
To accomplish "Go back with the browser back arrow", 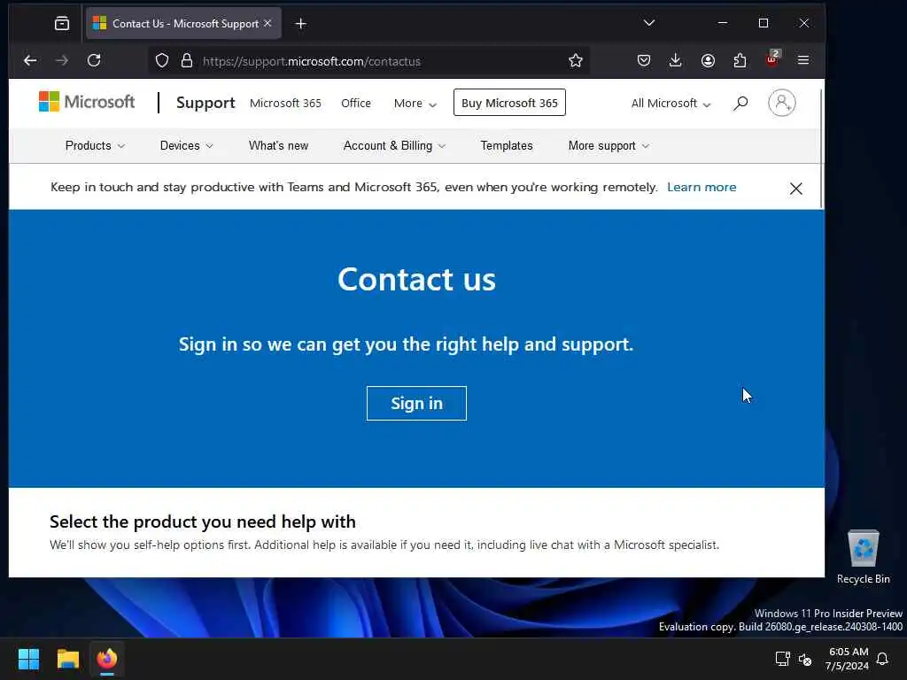I will [x=30, y=60].
